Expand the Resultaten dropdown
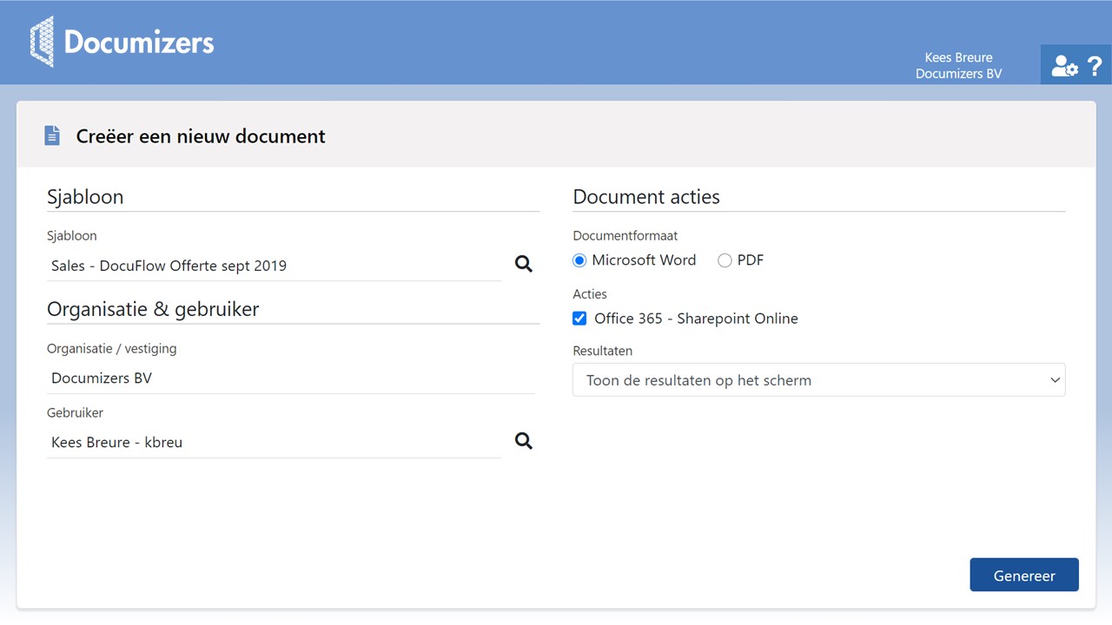This screenshot has height=625, width=1112. [818, 380]
